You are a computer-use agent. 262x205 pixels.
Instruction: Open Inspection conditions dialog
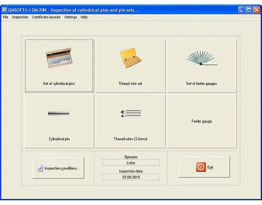click(58, 168)
